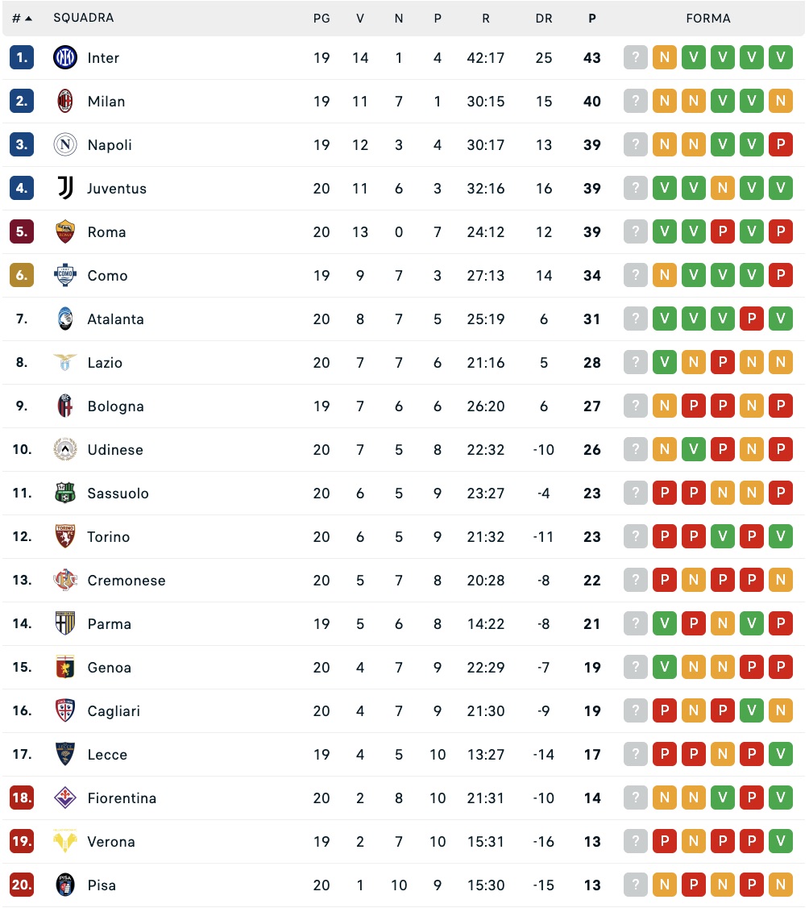Click the Cagliari team badge
Image resolution: width=809 pixels, height=908 pixels.
(64, 710)
